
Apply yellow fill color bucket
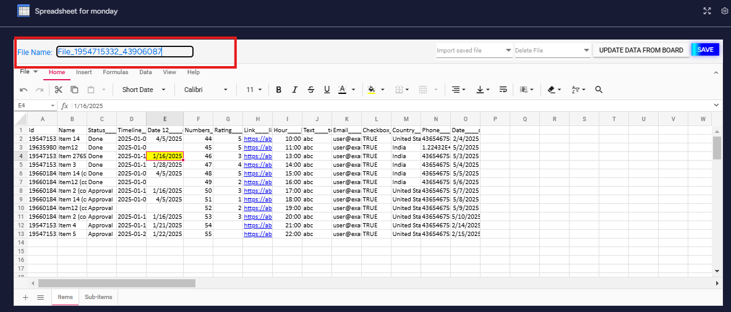point(372,90)
